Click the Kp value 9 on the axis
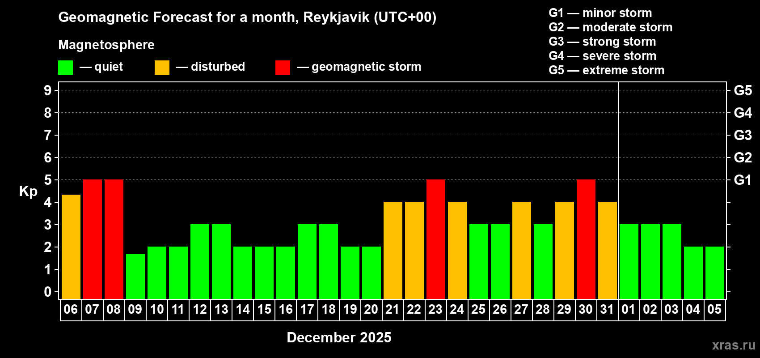The image size is (760, 358). coord(48,90)
